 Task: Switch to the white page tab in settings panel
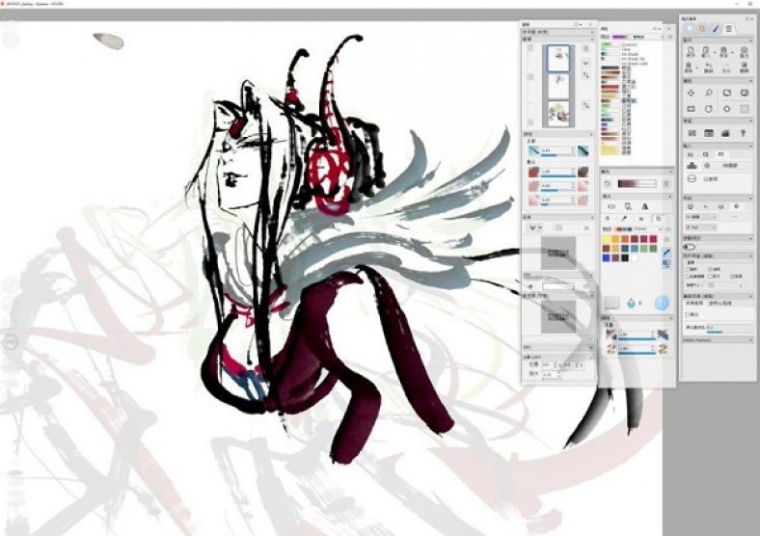point(690,29)
